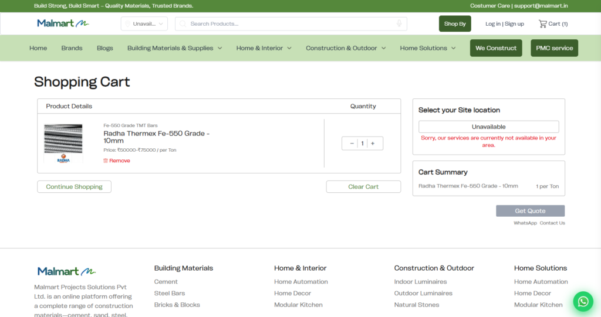The image size is (601, 317).
Task: Click the trash icon beside Remove
Action: point(106,161)
